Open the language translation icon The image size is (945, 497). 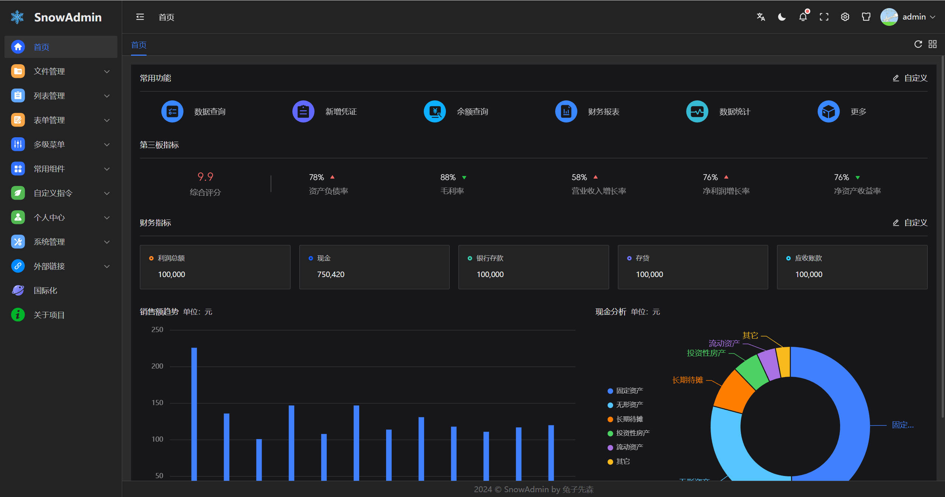[x=761, y=17]
